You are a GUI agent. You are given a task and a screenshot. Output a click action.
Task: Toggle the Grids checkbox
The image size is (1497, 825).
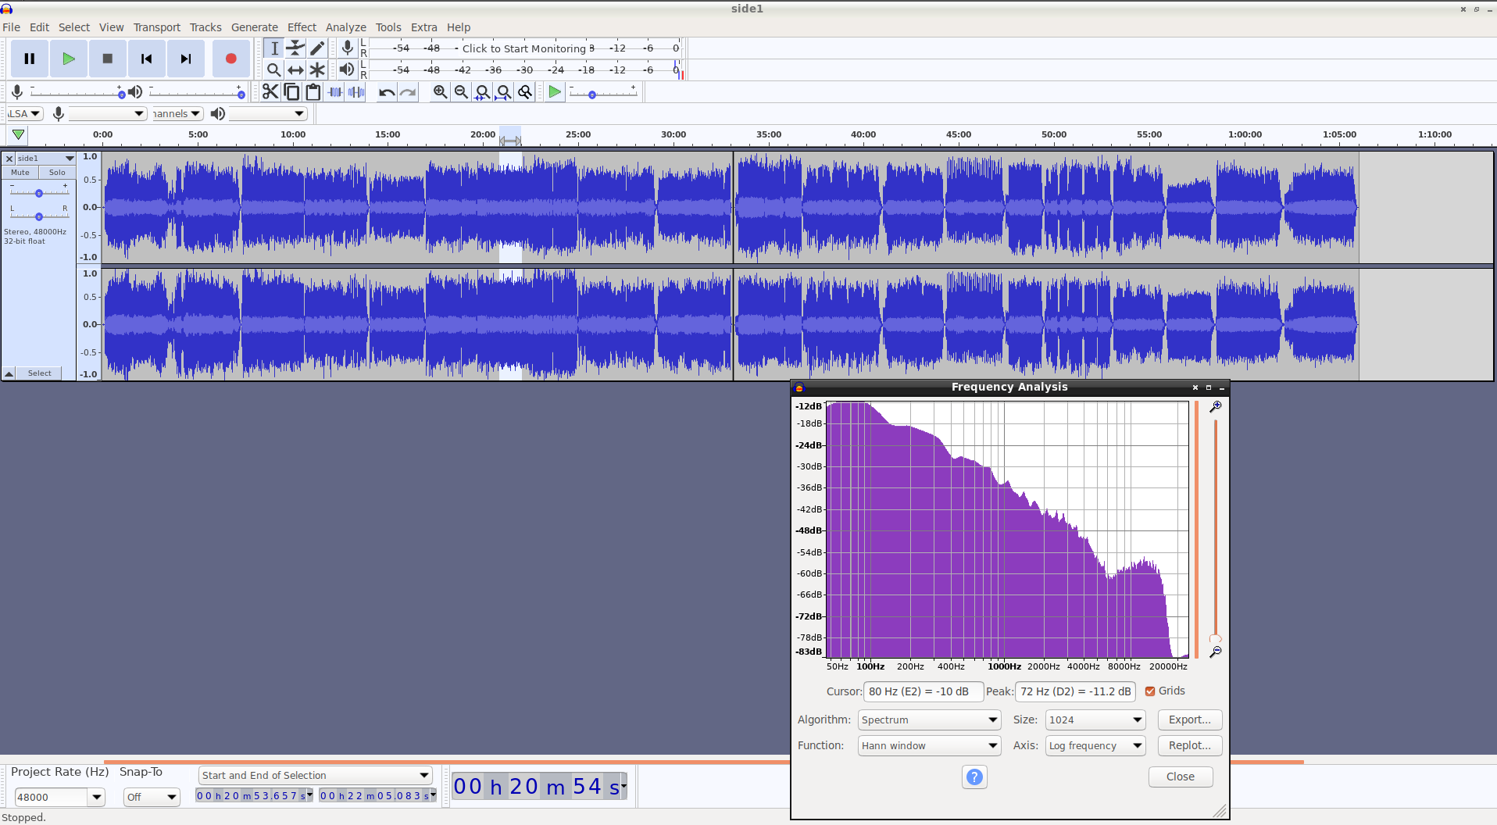1150,691
